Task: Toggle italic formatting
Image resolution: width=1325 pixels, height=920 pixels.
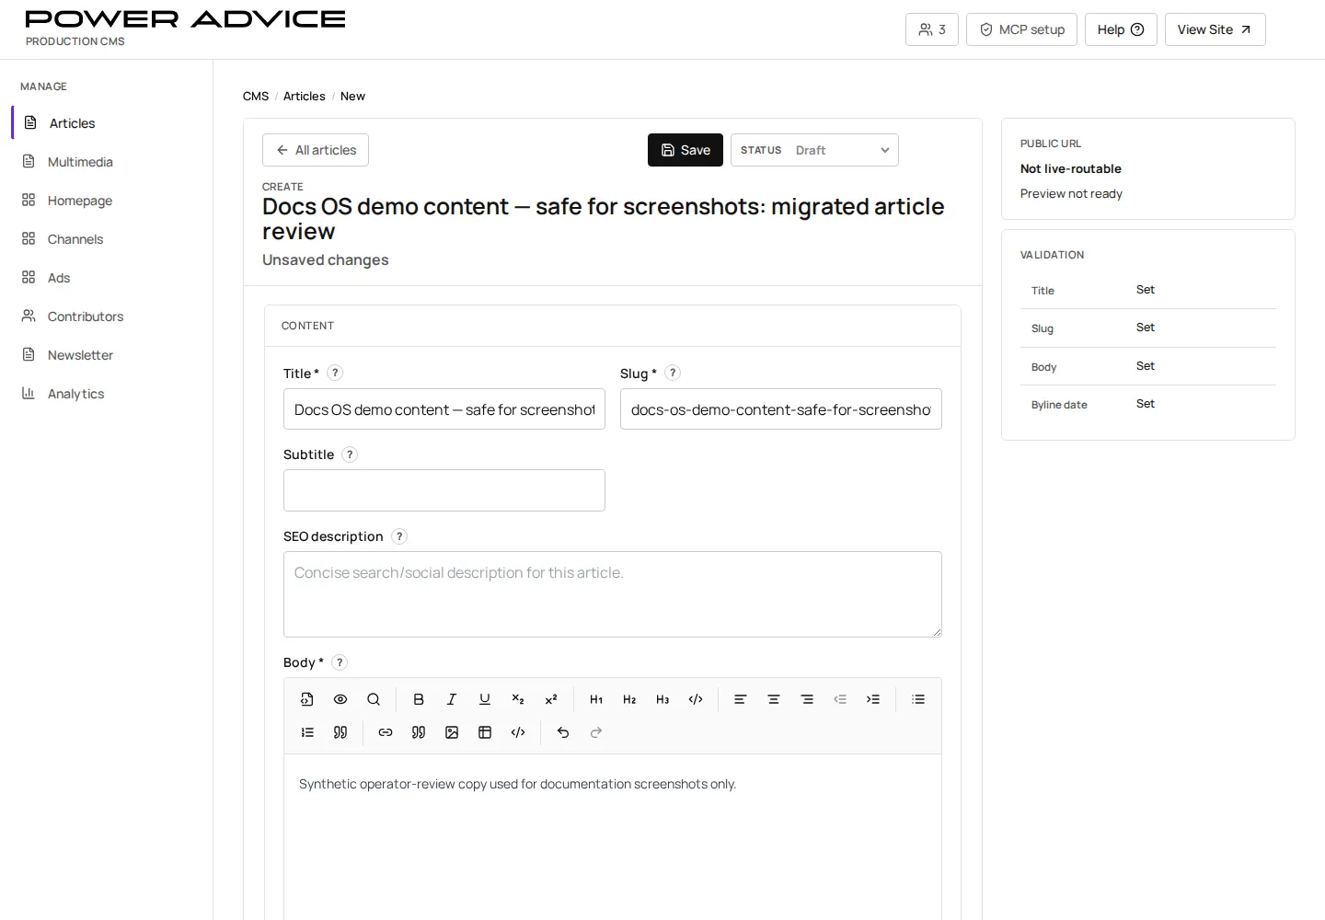Action: point(452,699)
